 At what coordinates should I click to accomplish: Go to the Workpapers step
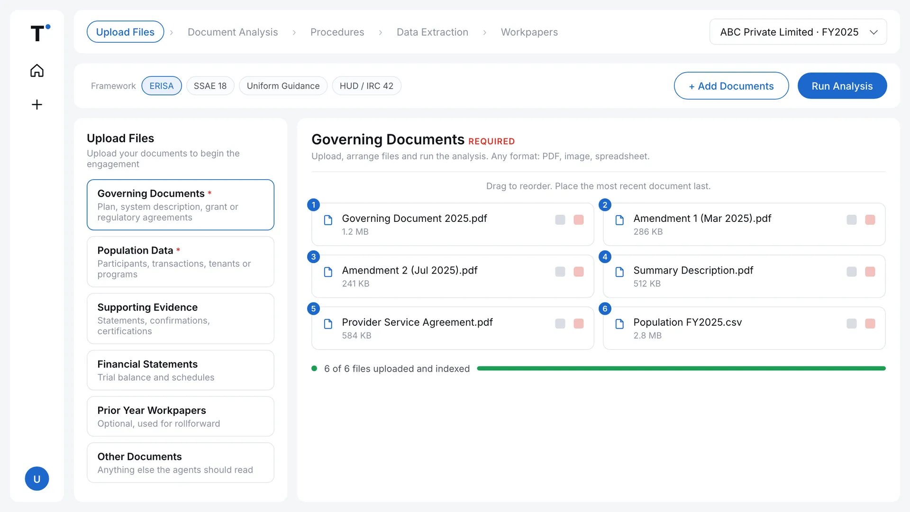529,32
